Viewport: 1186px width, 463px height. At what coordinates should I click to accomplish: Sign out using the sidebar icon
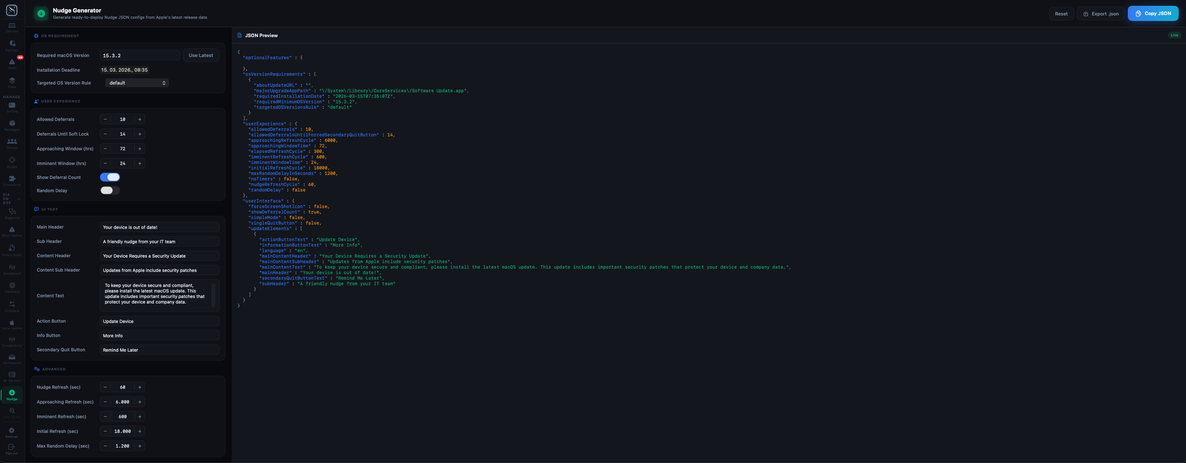[11, 449]
